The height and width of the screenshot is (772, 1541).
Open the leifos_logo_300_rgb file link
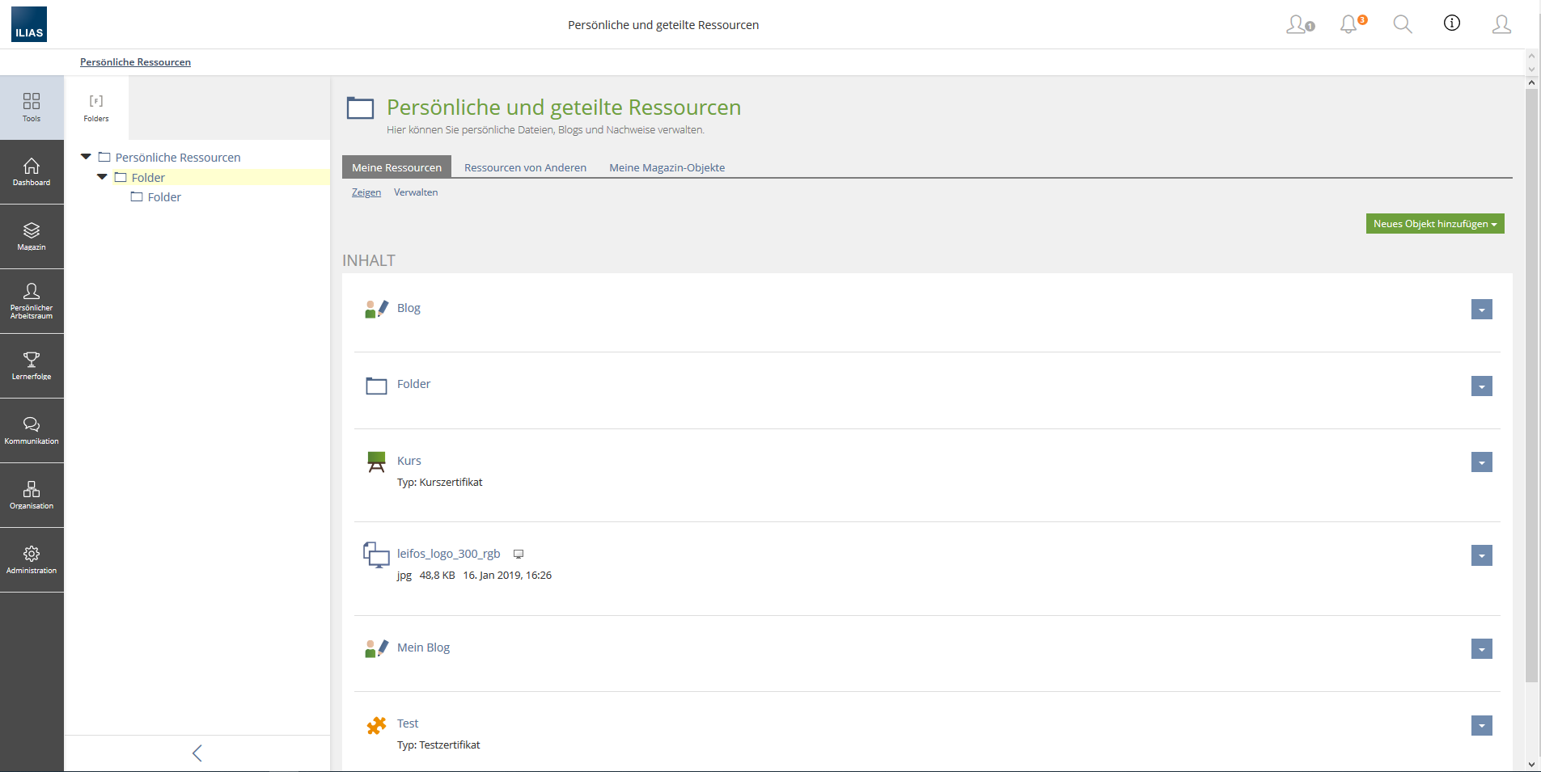(x=449, y=554)
